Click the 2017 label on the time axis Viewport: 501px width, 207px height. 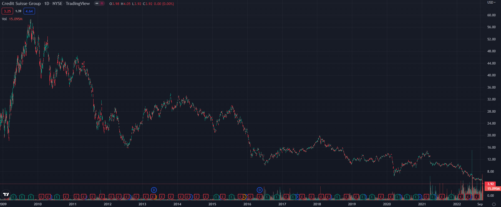click(282, 204)
